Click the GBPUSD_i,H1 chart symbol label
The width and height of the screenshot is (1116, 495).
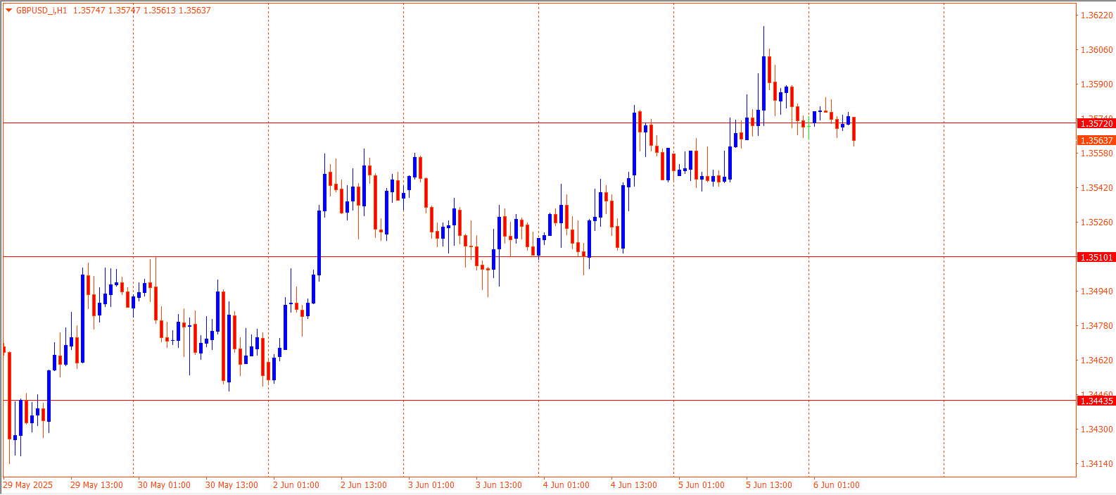42,11
